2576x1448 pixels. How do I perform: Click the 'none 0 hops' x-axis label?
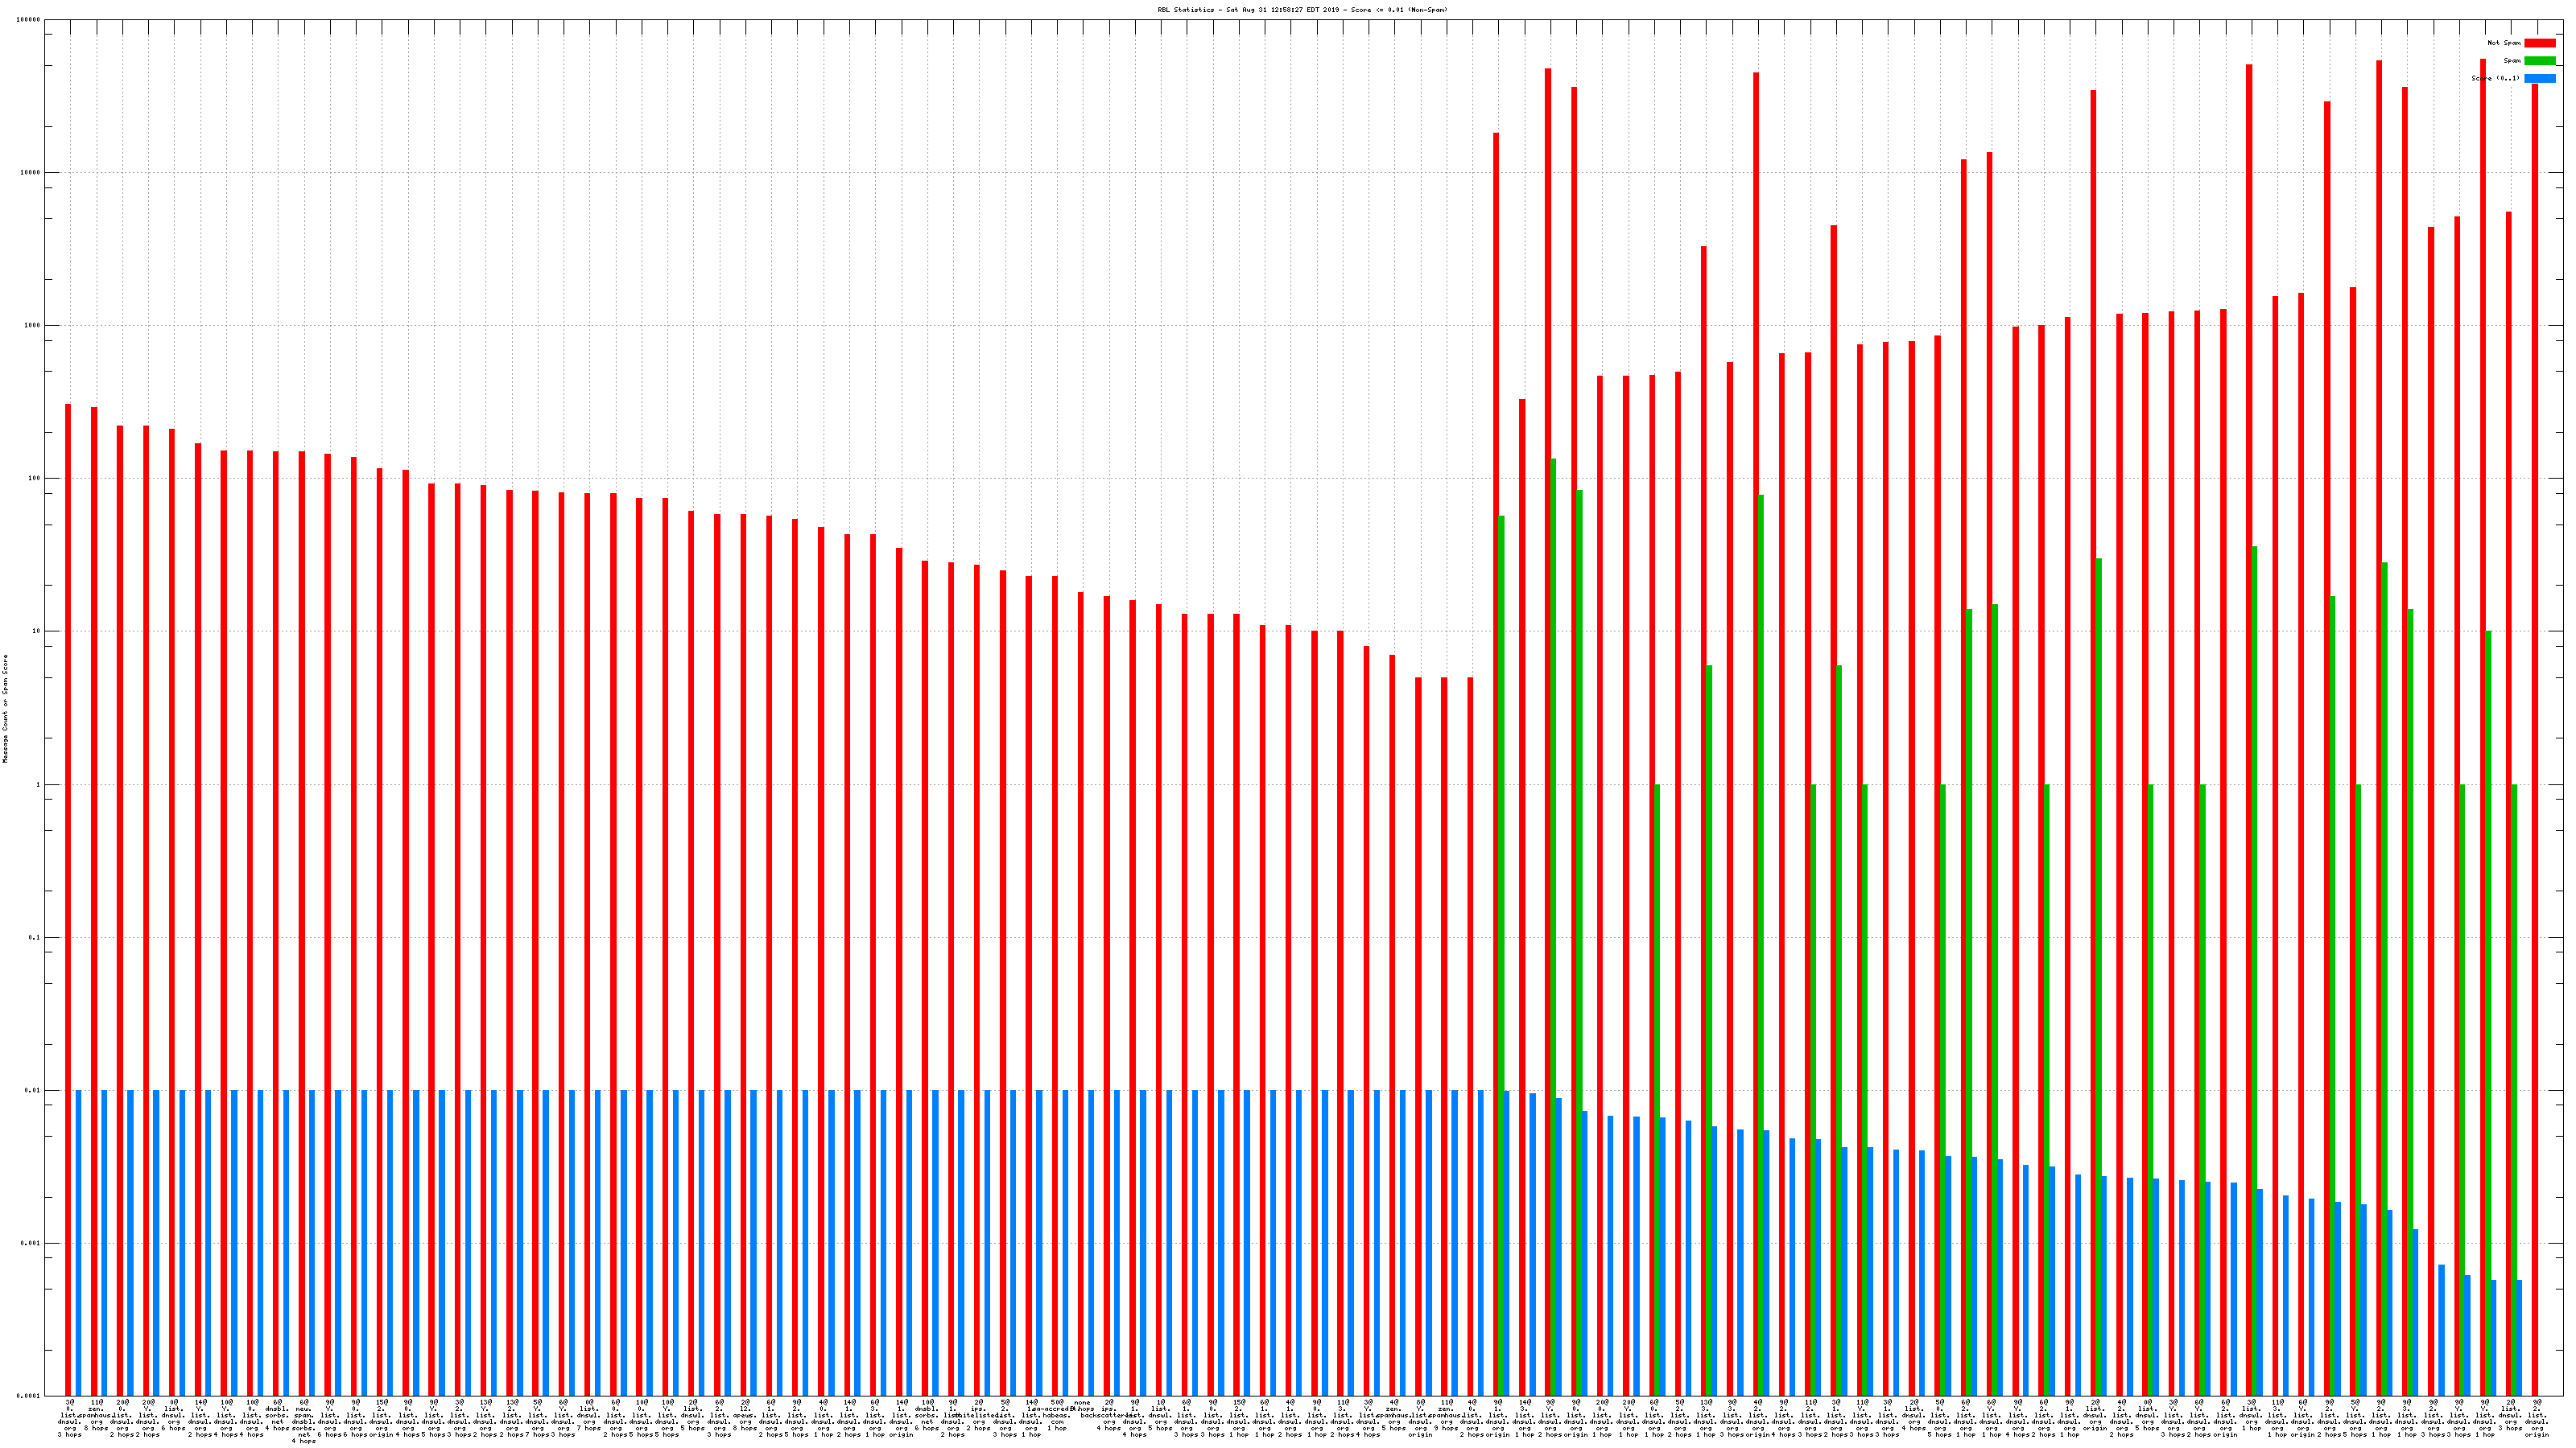1082,1405
